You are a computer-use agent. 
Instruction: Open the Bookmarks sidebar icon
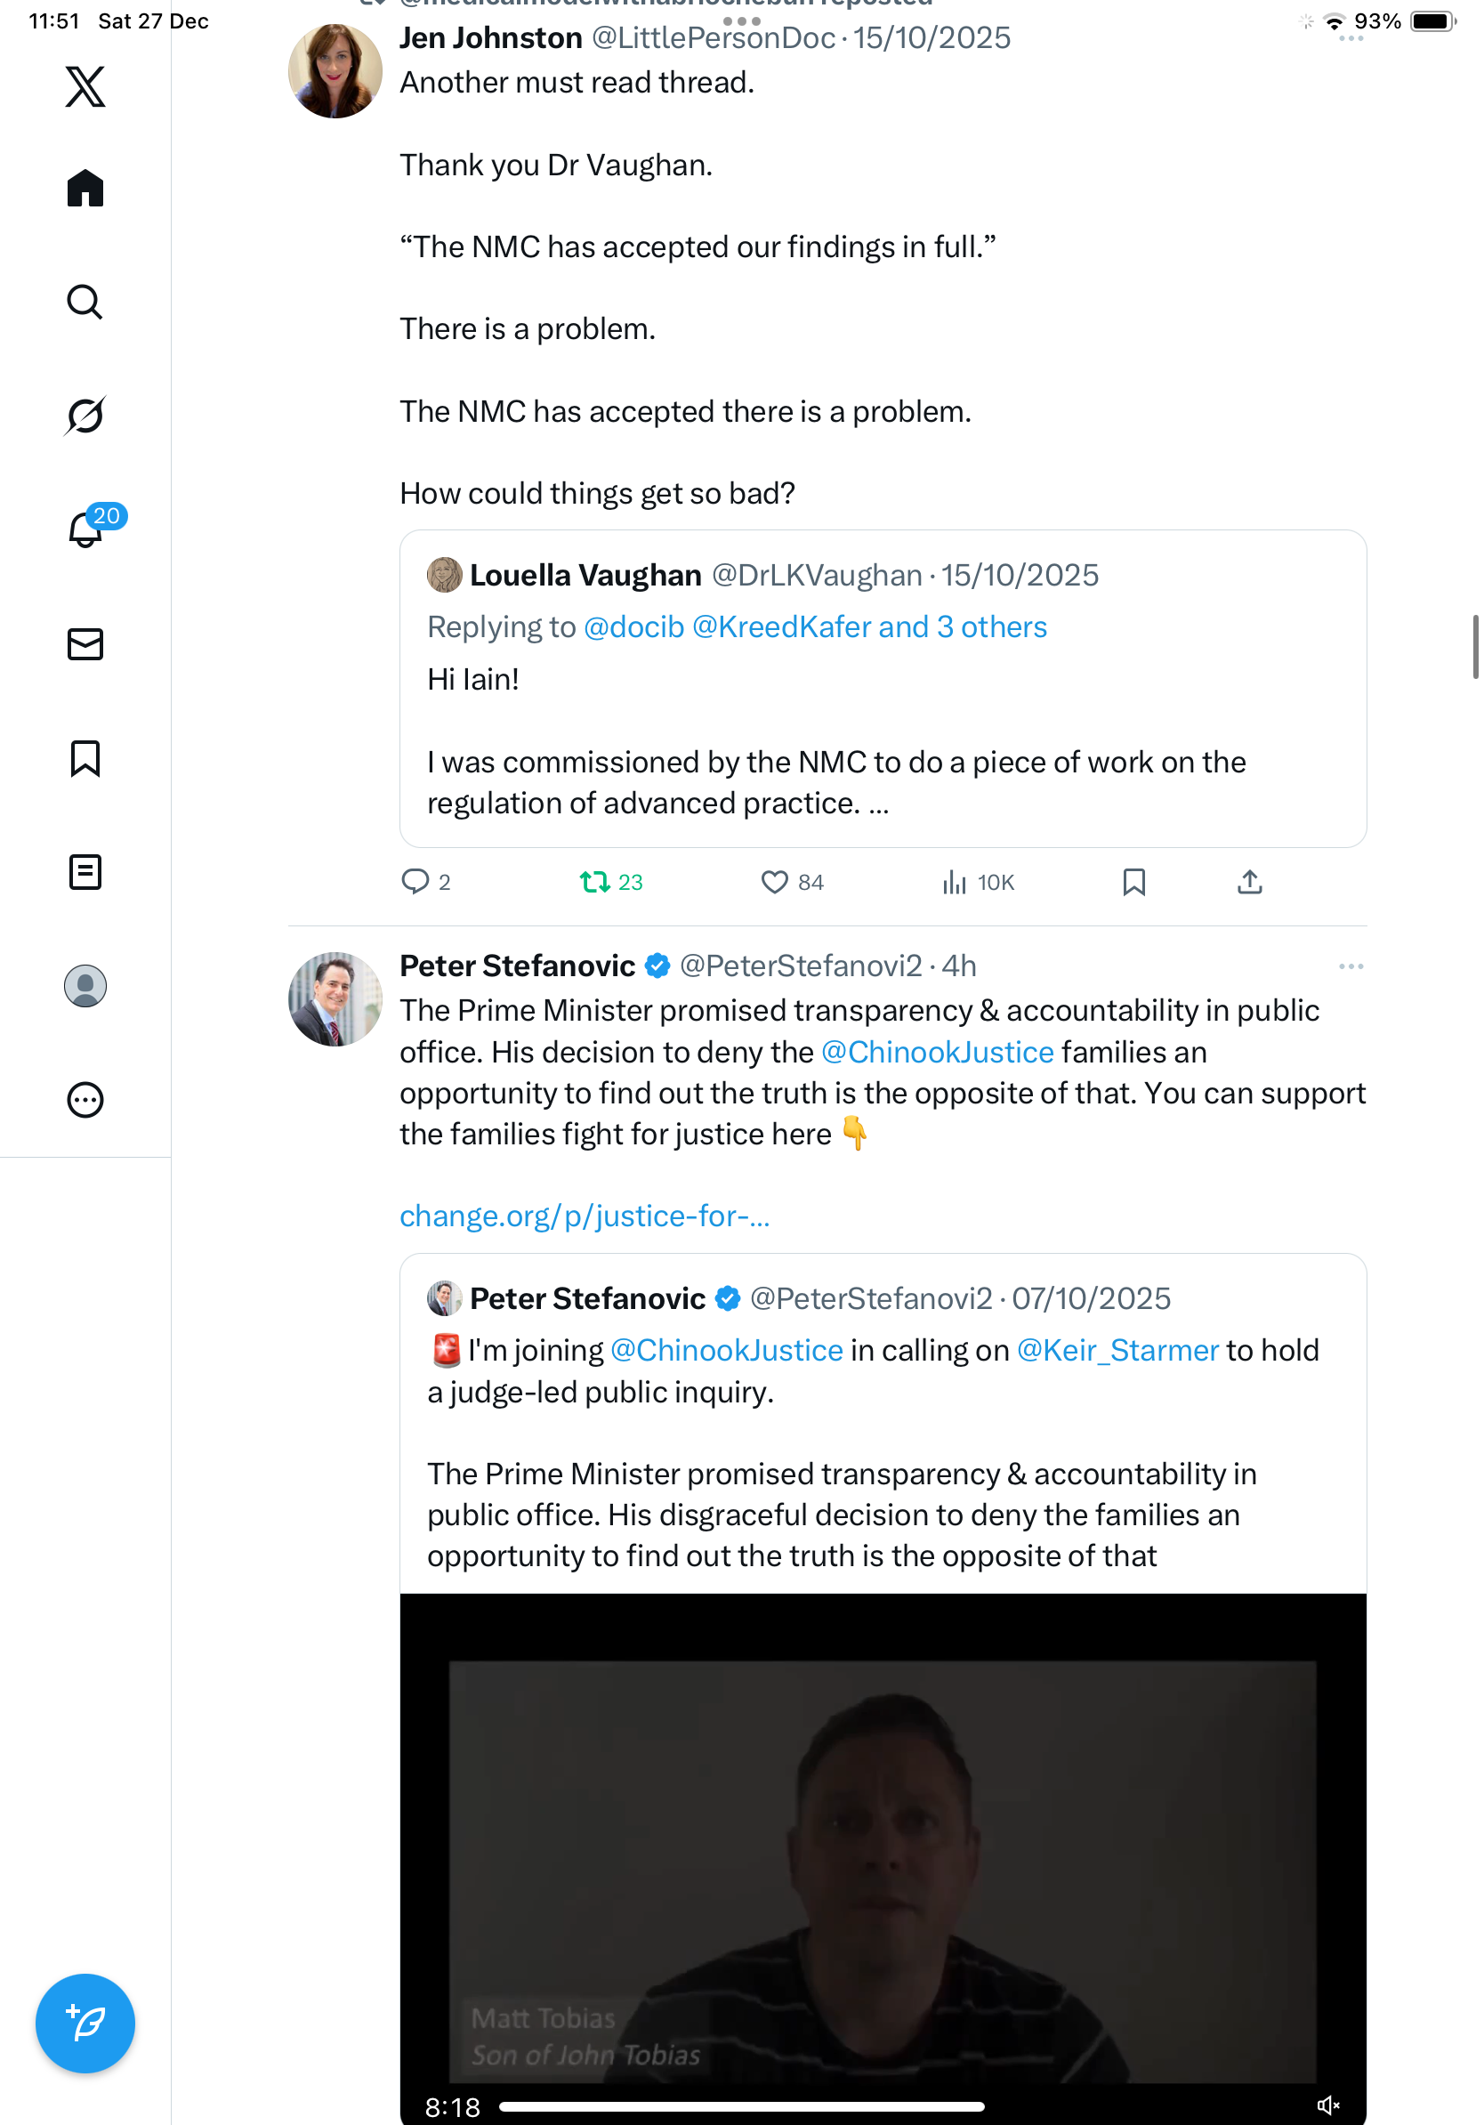[x=85, y=758]
